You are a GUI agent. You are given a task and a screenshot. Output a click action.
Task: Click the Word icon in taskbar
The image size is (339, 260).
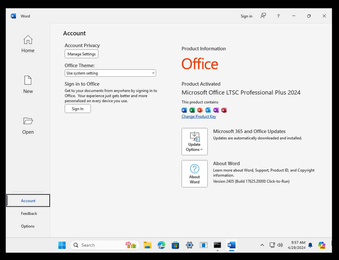231,245
